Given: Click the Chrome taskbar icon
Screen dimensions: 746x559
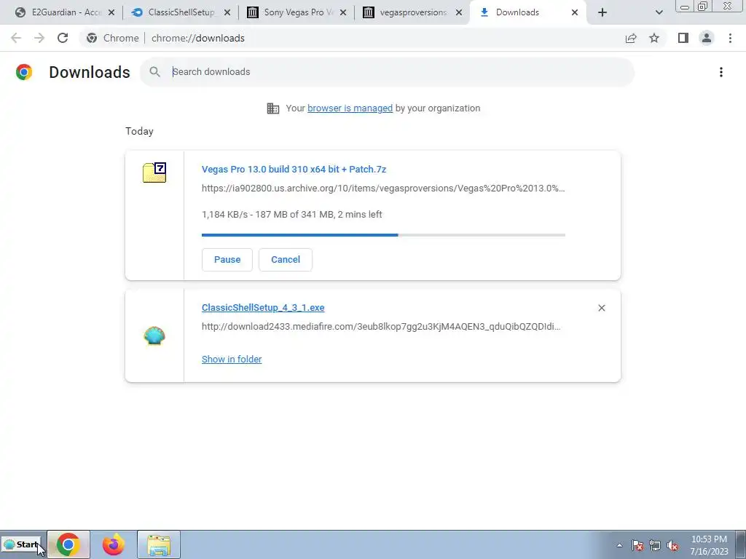Looking at the screenshot, I should pyautogui.click(x=68, y=544).
